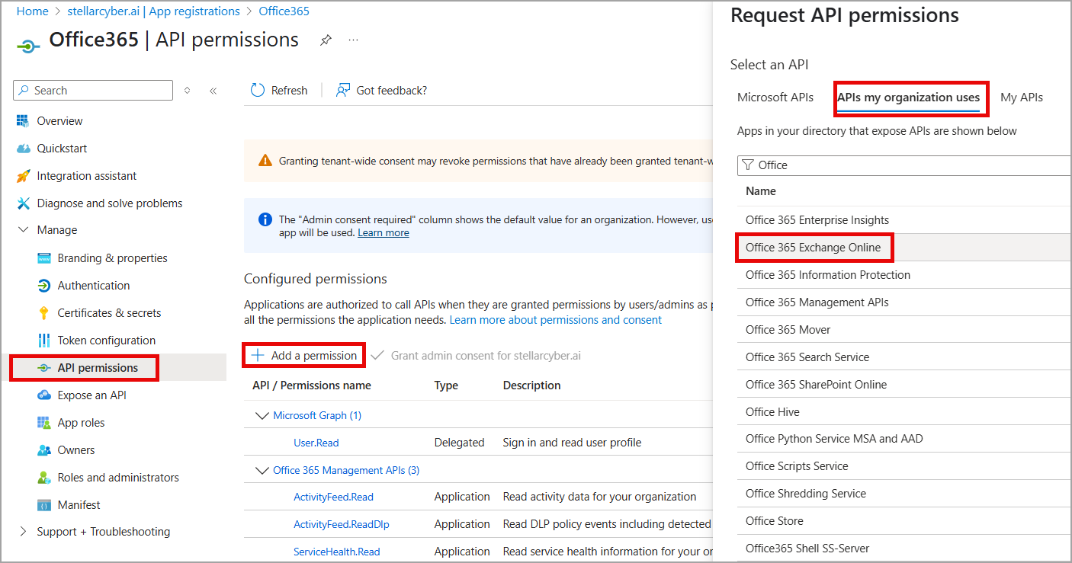Collapse the sidebar with double-chevron icon
Screen dimensions: 1072x563
[213, 91]
